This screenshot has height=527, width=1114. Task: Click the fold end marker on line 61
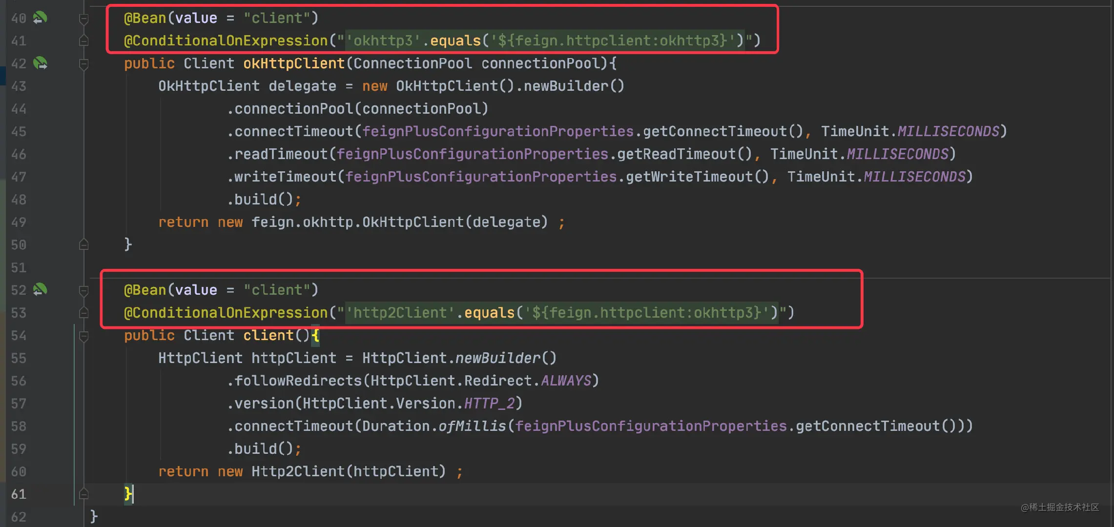pyautogui.click(x=83, y=494)
